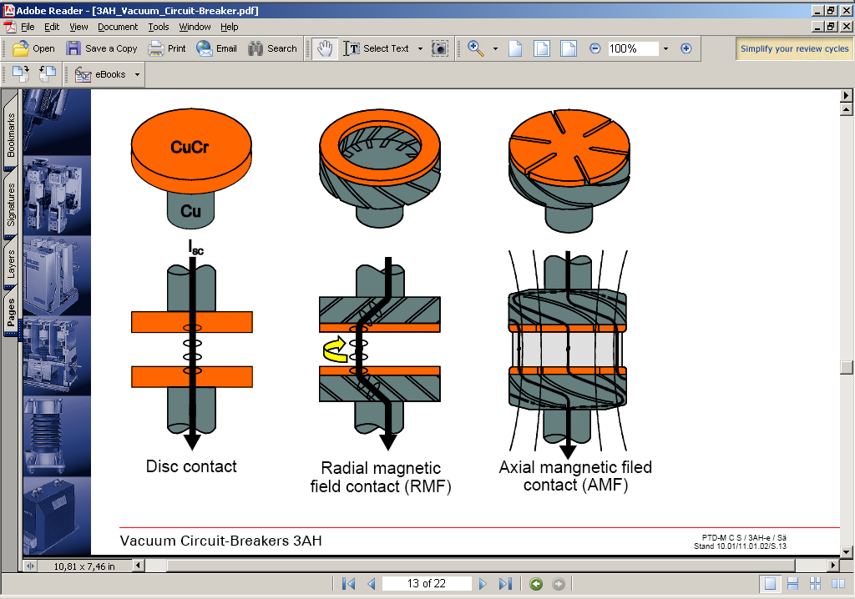Image resolution: width=855 pixels, height=599 pixels.
Task: Activate the Select Text tool
Action: 377,48
